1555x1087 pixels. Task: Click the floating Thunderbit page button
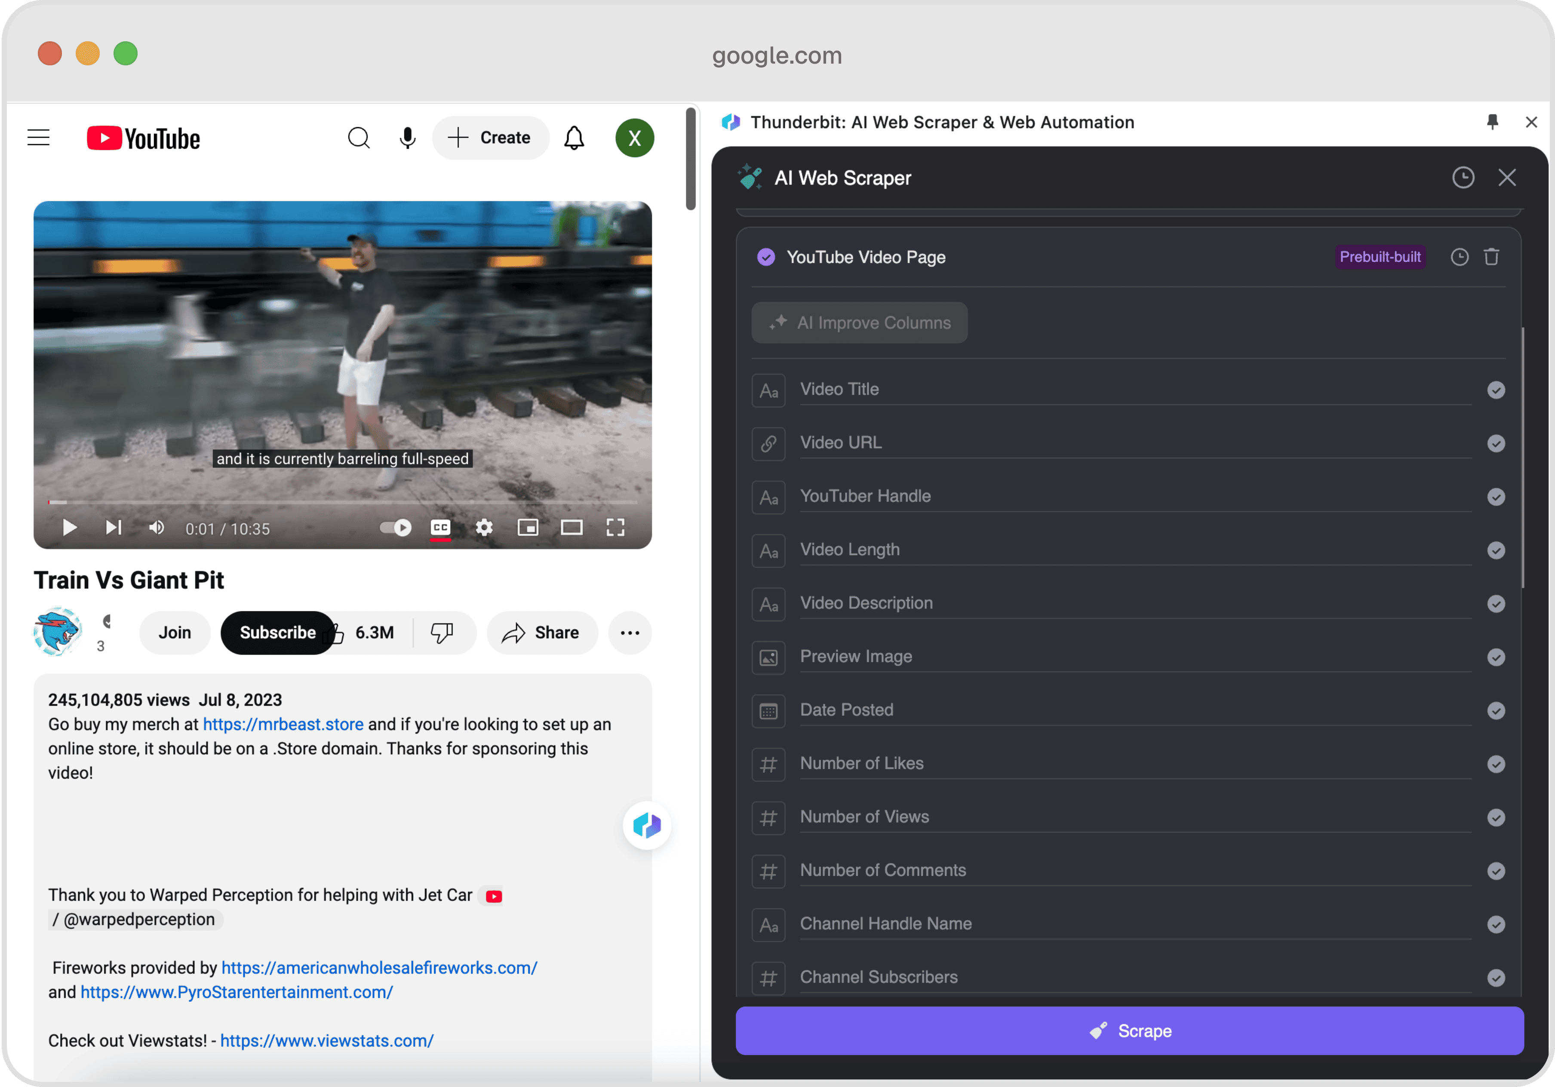(x=647, y=825)
